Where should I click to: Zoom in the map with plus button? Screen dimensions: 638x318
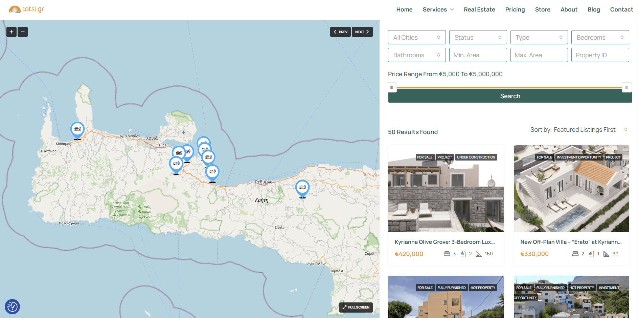pyautogui.click(x=12, y=32)
